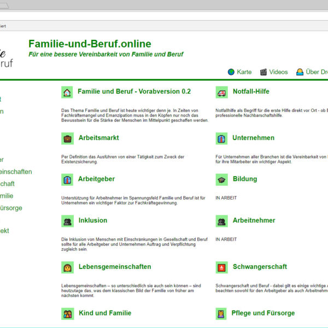Image resolution: width=328 pixels, height=328 pixels.
Task: Click the globe icon next to Karte
Action: coord(231,72)
